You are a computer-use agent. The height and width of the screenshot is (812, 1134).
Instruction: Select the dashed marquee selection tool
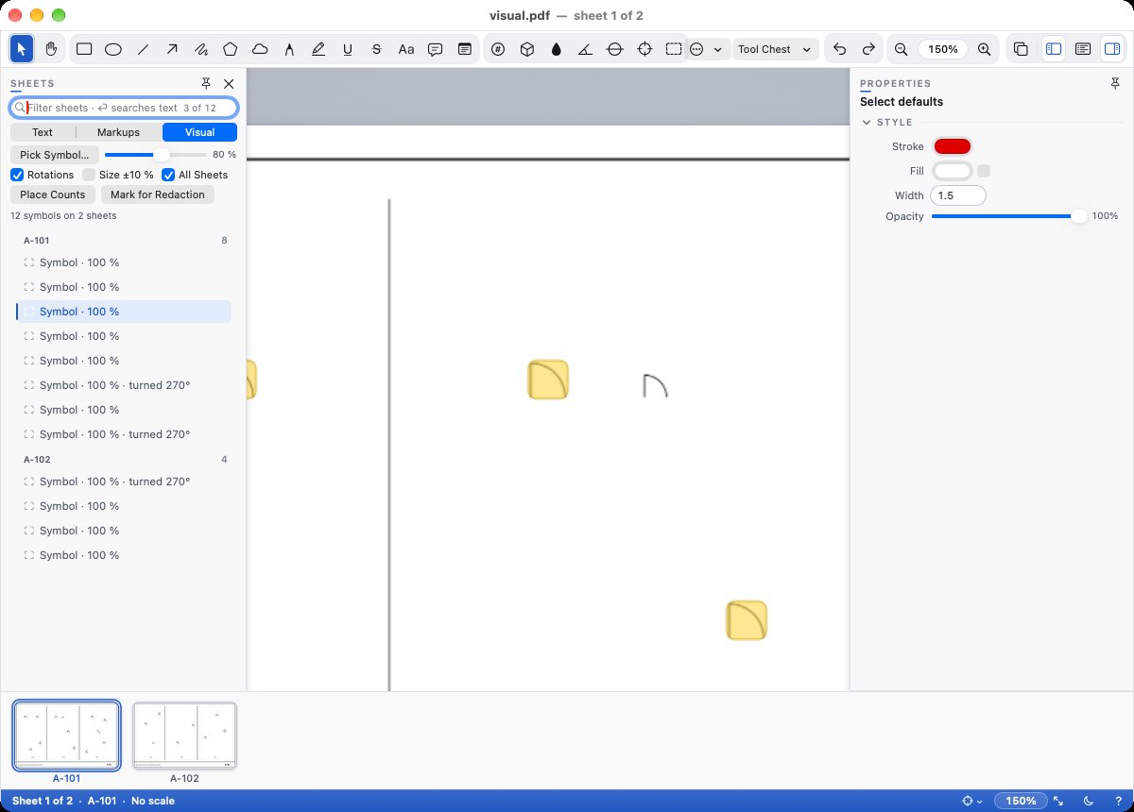tap(674, 49)
